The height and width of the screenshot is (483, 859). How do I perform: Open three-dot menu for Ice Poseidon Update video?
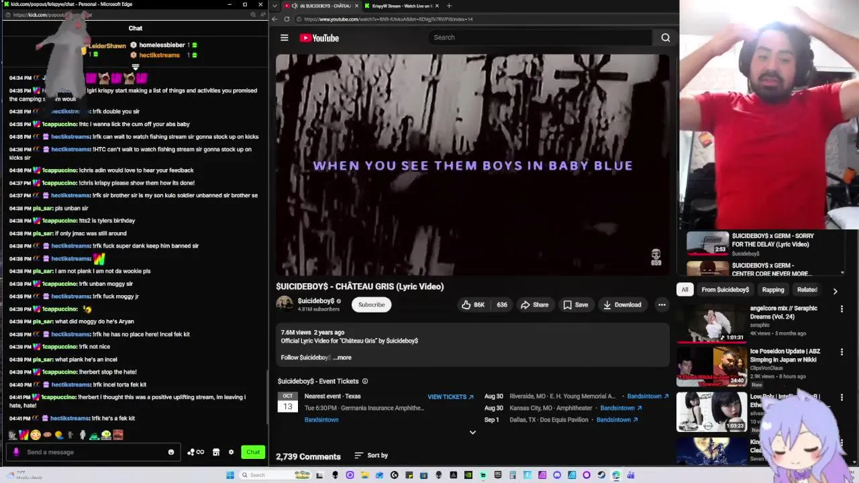(842, 352)
